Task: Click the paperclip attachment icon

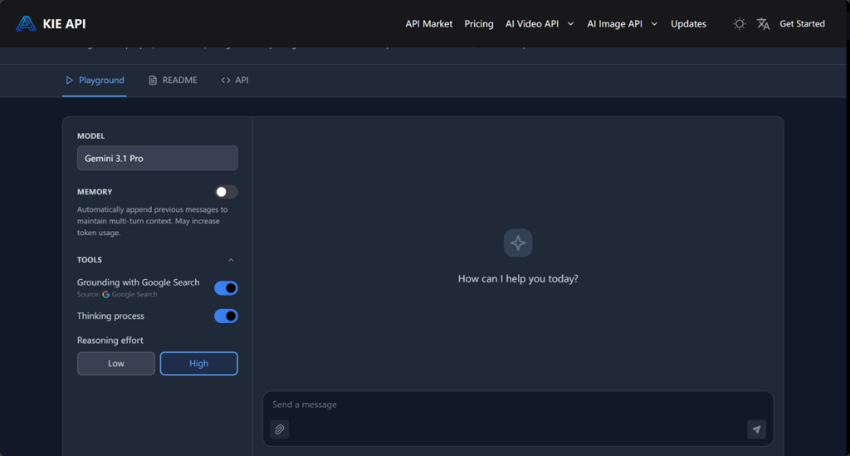Action: [280, 429]
